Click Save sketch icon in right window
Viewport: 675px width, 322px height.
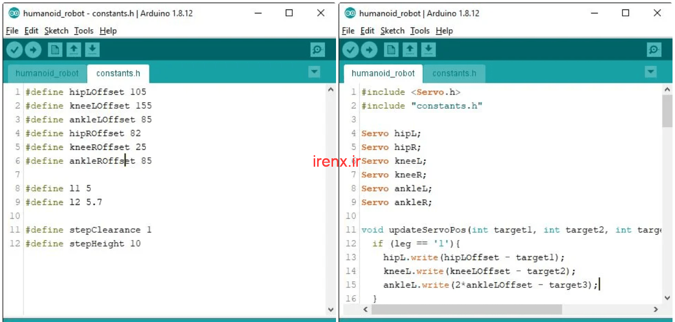428,50
